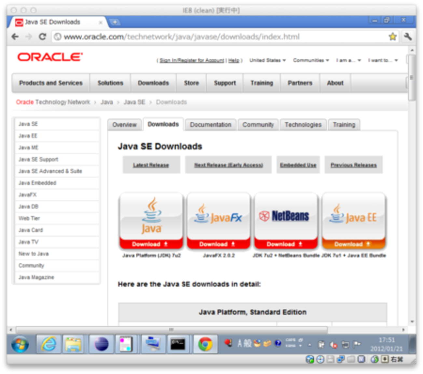The height and width of the screenshot is (374, 423).
Task: Open the Community tab beside Documentation
Action: pyautogui.click(x=258, y=125)
